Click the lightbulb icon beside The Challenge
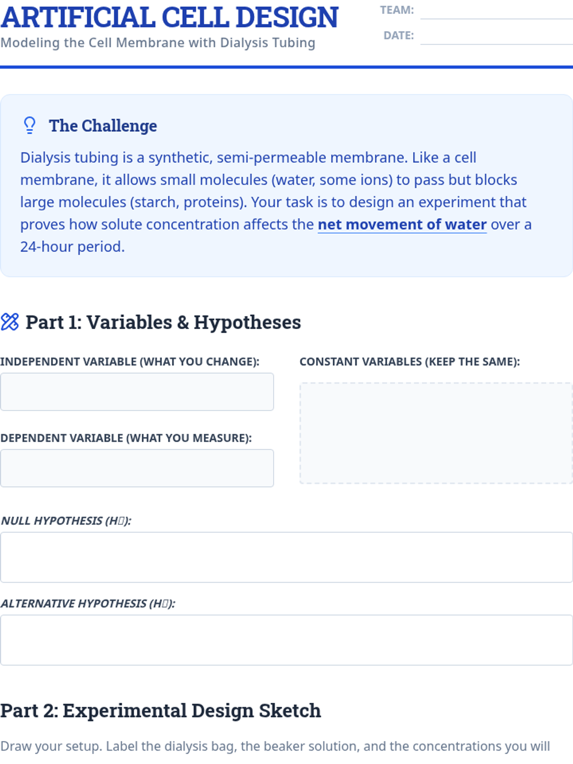 [x=30, y=126]
